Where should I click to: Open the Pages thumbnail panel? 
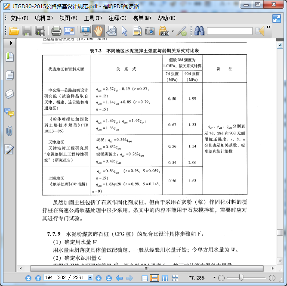pyautogui.click(x=9, y=75)
